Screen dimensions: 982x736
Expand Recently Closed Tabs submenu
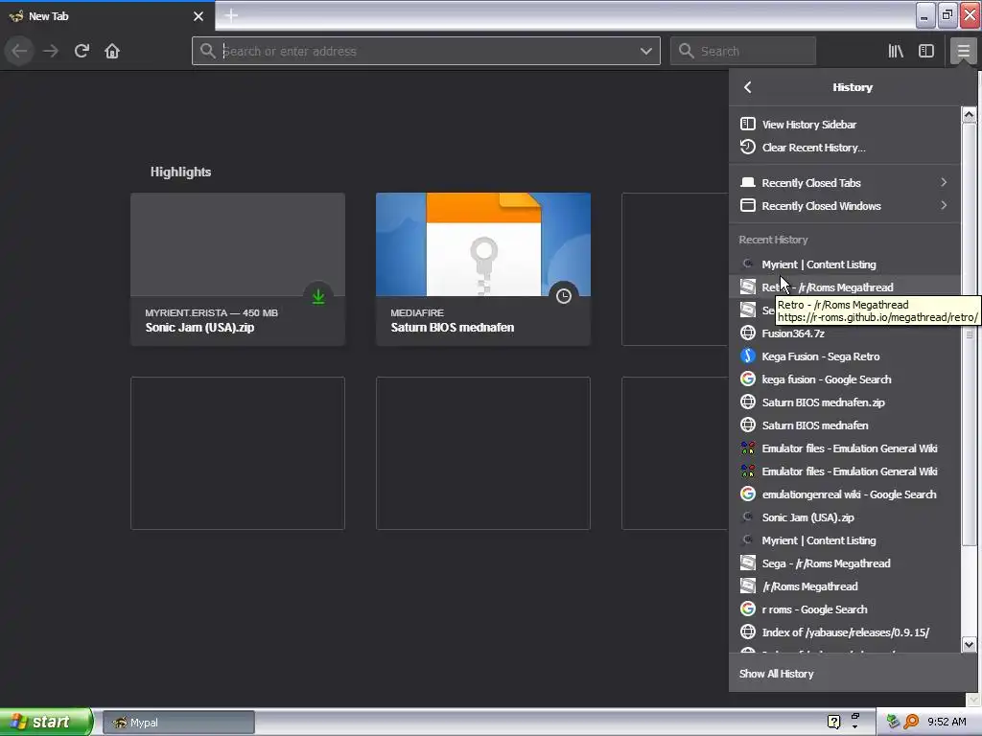point(844,183)
